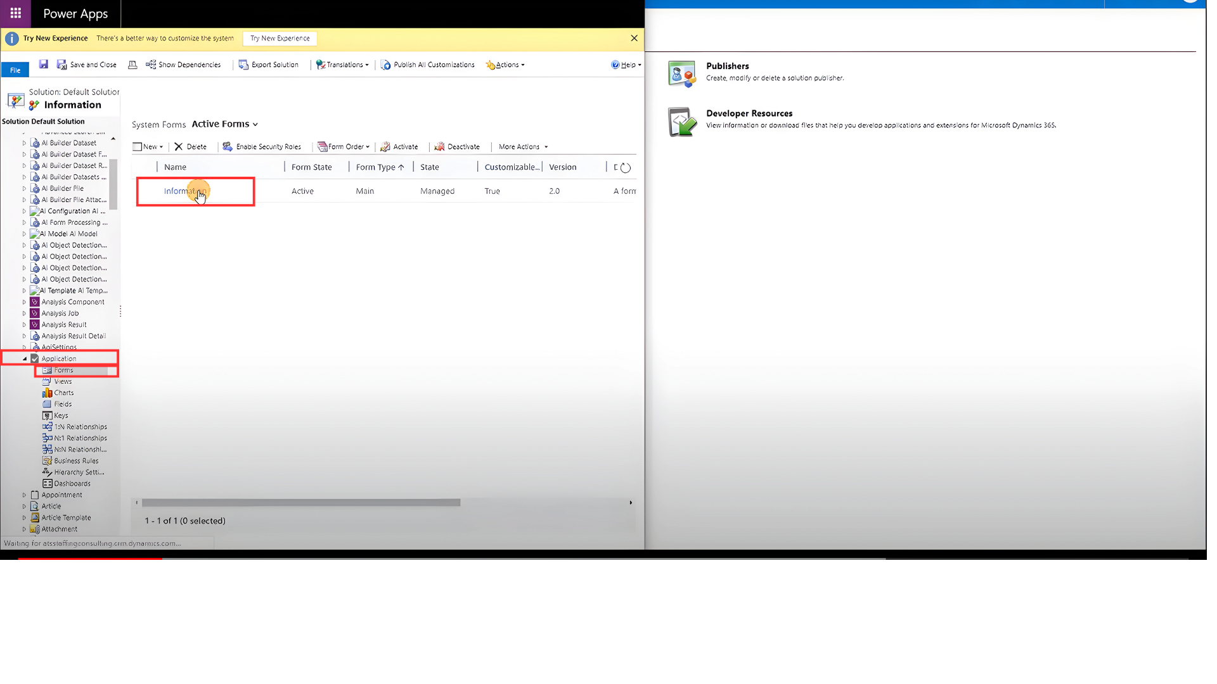Dismiss the Try New Experience banner
1217x684 pixels.
click(x=634, y=38)
